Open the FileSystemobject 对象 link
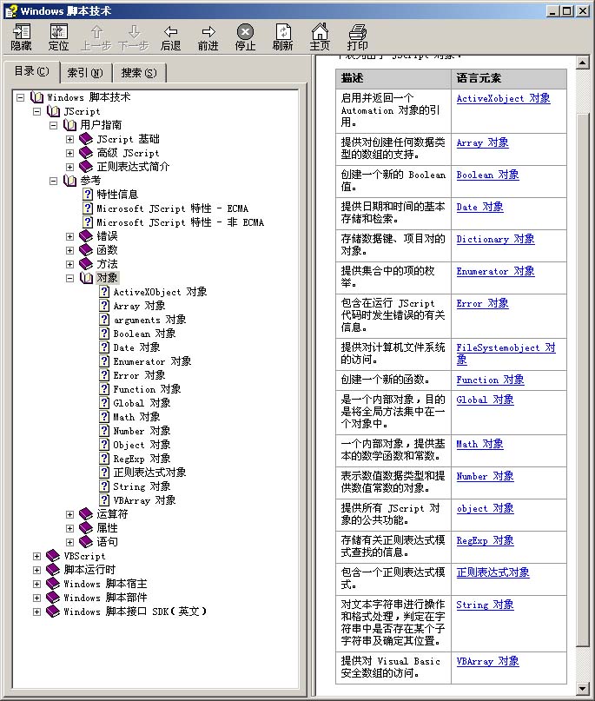 (506, 348)
